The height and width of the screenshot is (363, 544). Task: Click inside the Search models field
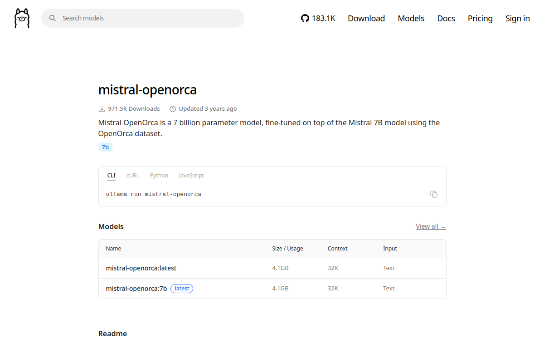click(x=143, y=18)
